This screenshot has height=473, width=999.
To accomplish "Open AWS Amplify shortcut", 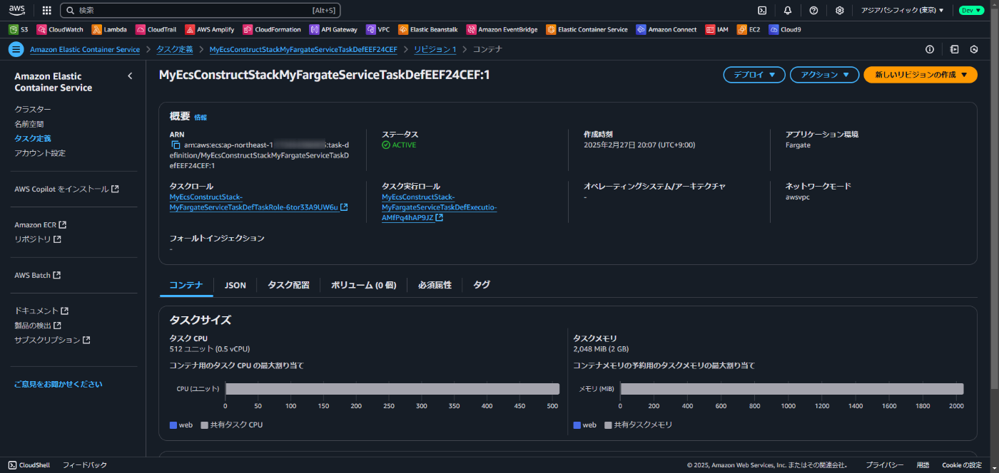I will (x=211, y=30).
